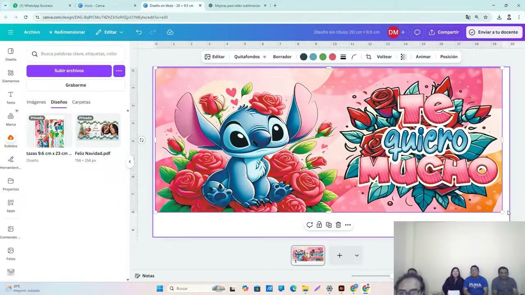Expand the add page options chevron
The image size is (525, 295).
[357, 256]
